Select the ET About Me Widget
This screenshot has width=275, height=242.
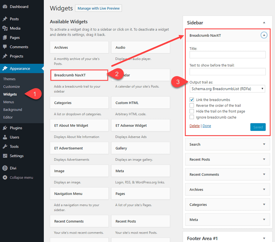pyautogui.click(x=79, y=125)
